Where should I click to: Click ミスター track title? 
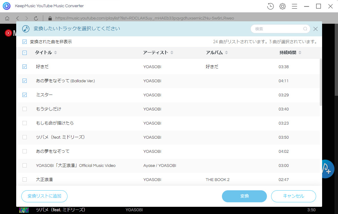click(44, 95)
